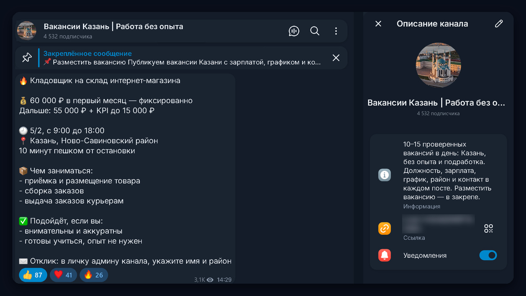The width and height of the screenshot is (526, 296).
Task: Click the line '10 минут пешком от остановки'
Action: coord(77,150)
